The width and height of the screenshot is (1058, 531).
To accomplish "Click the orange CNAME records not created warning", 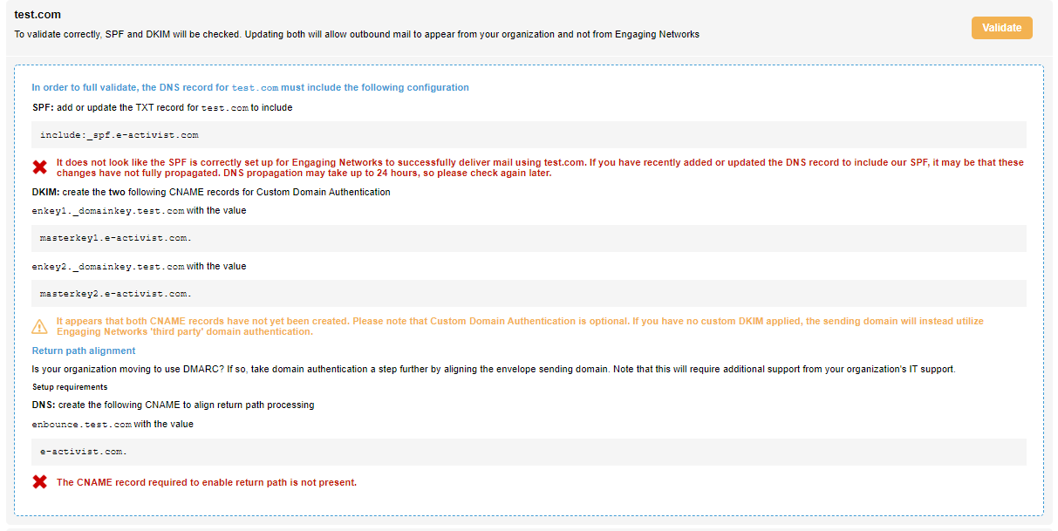I will coord(519,326).
